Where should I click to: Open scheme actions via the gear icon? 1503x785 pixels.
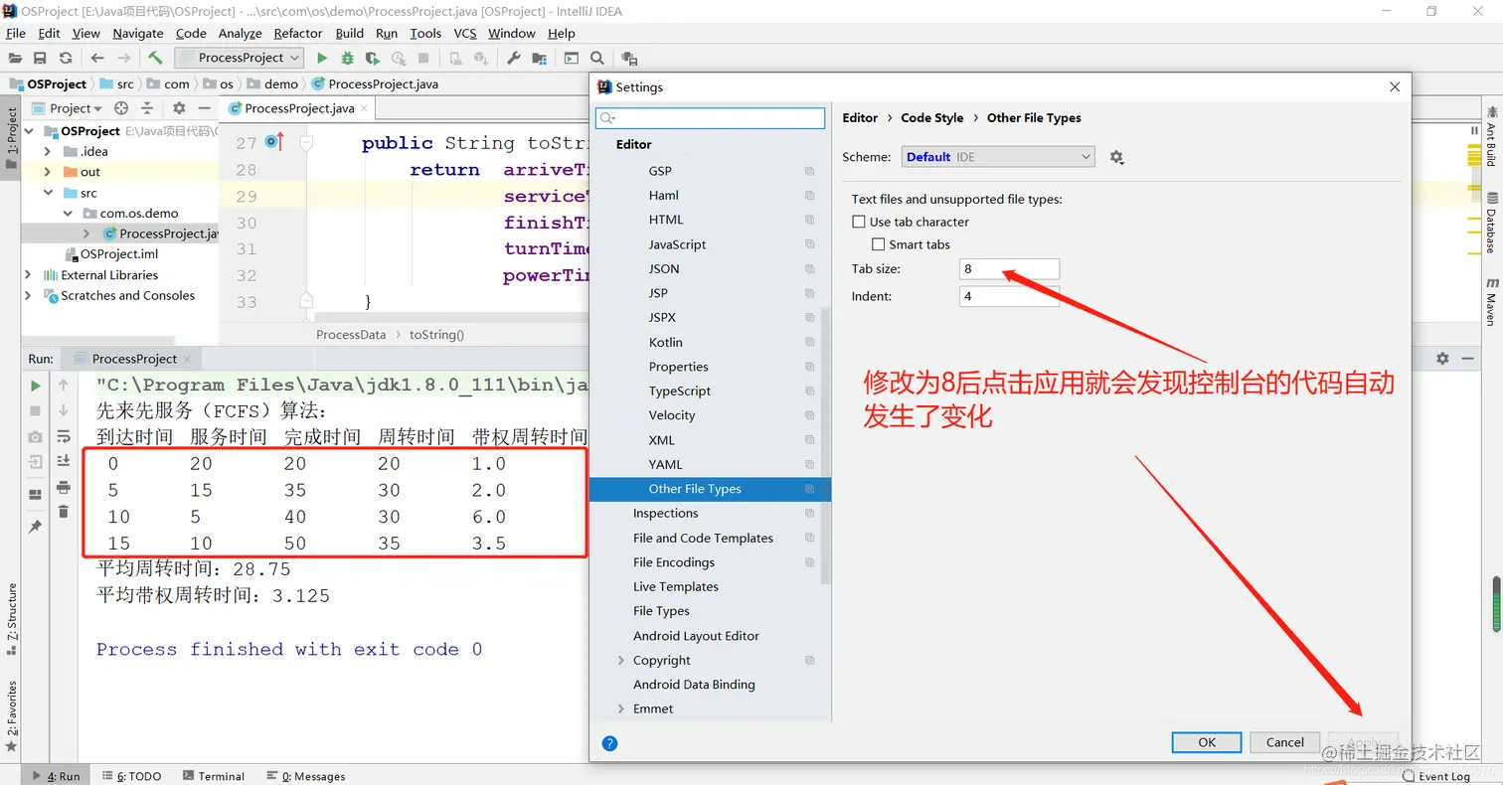pyautogui.click(x=1116, y=156)
